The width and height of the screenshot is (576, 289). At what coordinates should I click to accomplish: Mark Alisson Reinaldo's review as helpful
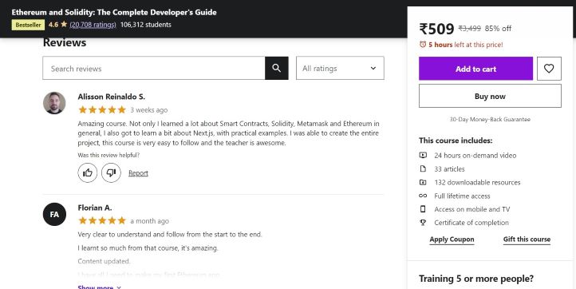88,172
